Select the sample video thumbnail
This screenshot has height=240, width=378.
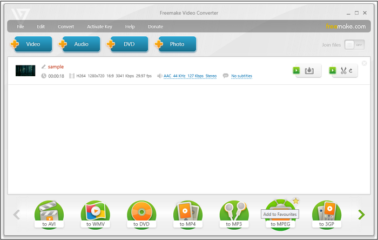25,70
